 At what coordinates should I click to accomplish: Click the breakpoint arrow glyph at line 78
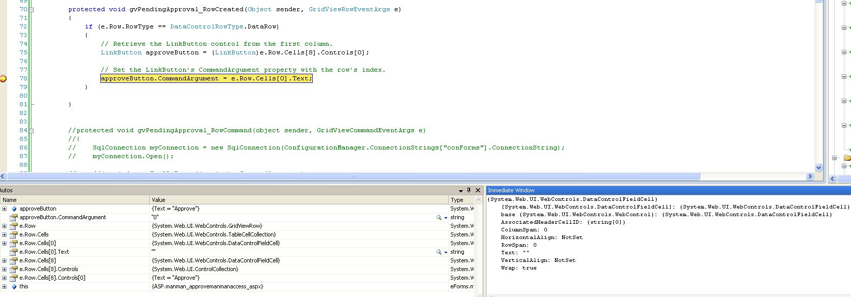pos(3,78)
